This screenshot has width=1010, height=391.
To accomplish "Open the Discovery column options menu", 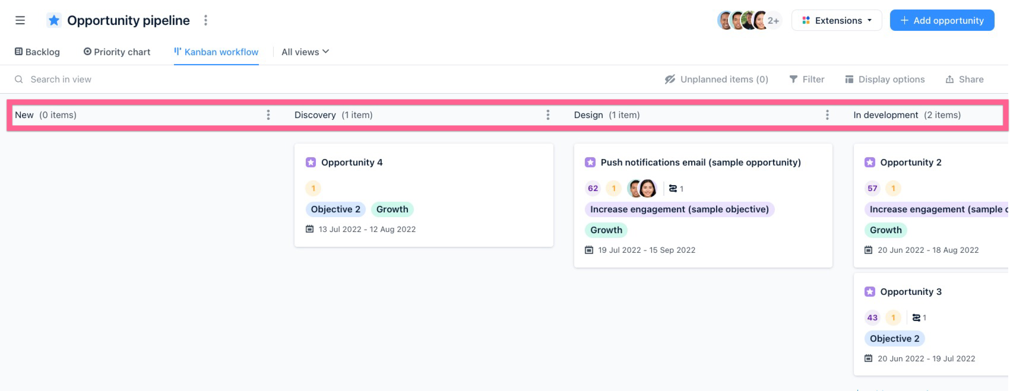I will tap(548, 115).
